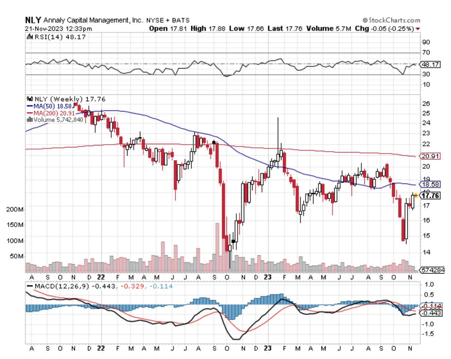
Task: Click the black MACD line legend marker
Action: click(x=30, y=286)
